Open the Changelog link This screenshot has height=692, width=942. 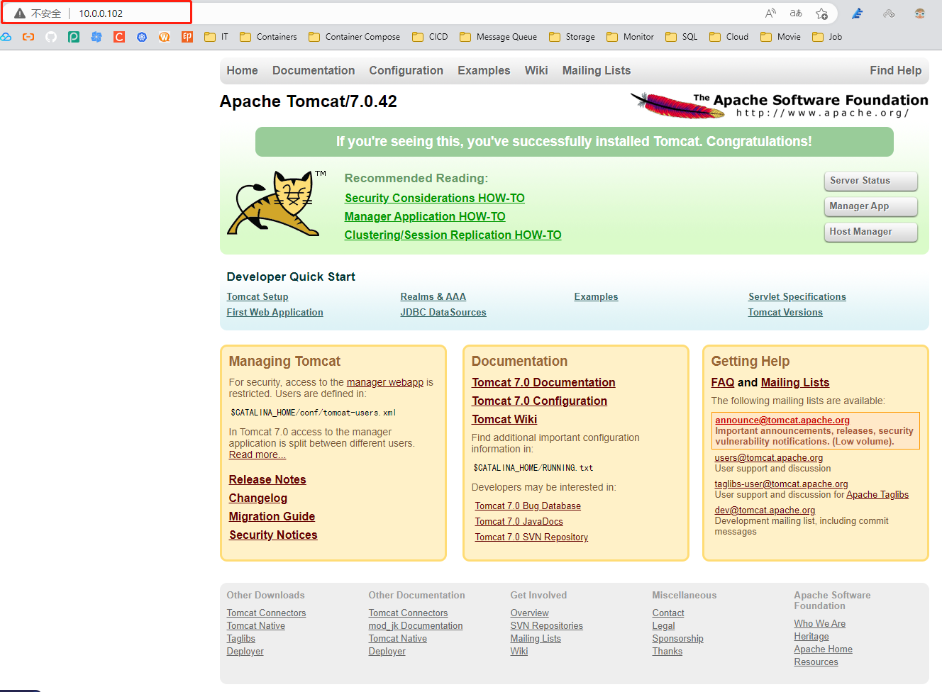[258, 498]
